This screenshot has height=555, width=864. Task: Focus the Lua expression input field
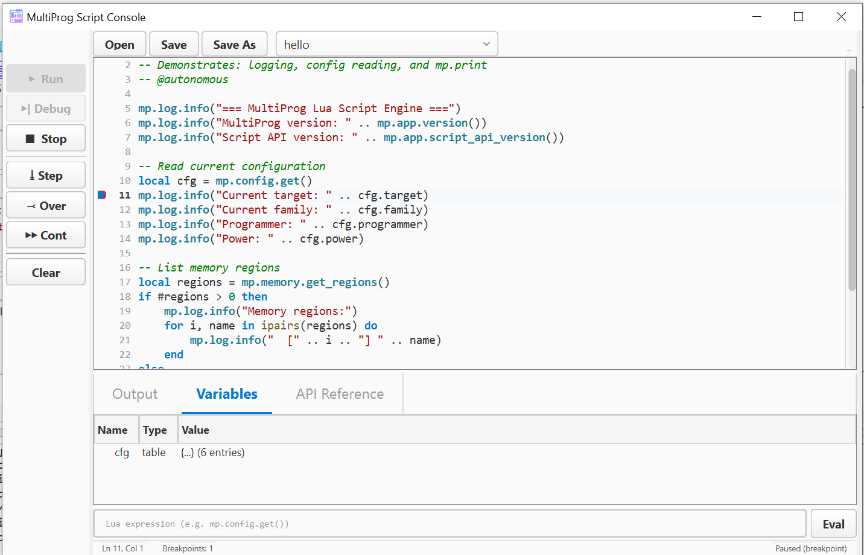point(450,524)
